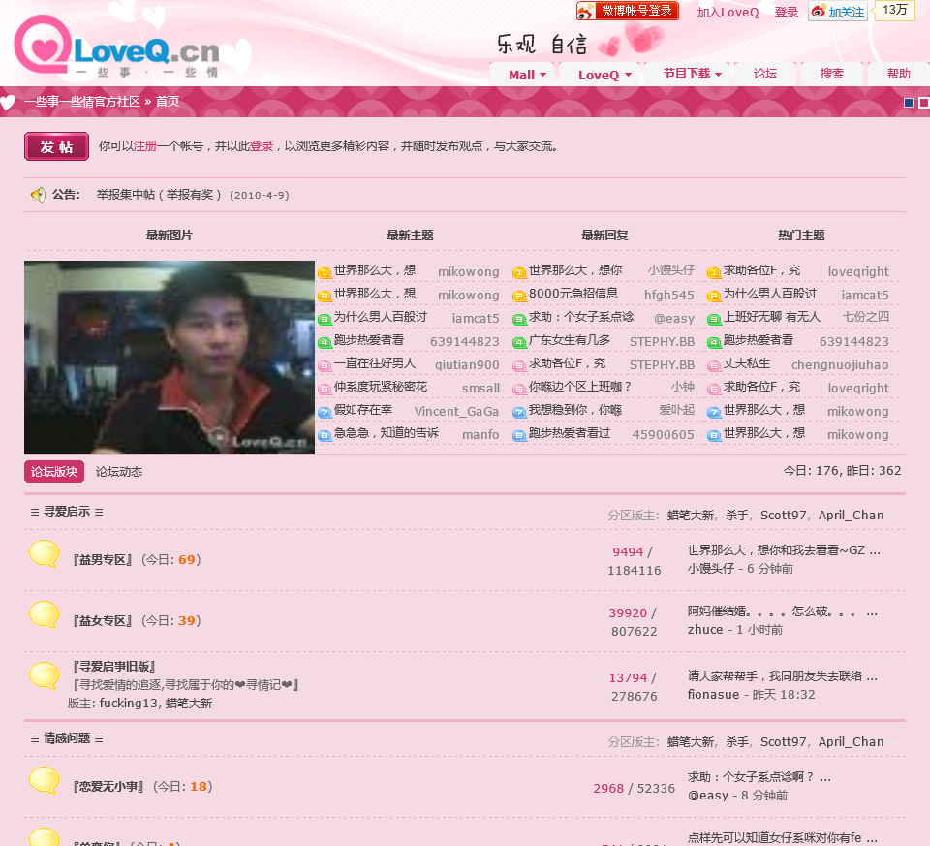Click the 益男专区 forum bubble icon
Viewport: 930px width, 846px height.
[x=44, y=554]
